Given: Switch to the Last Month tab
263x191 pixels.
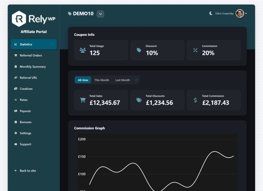Looking at the screenshot, I should [x=123, y=80].
